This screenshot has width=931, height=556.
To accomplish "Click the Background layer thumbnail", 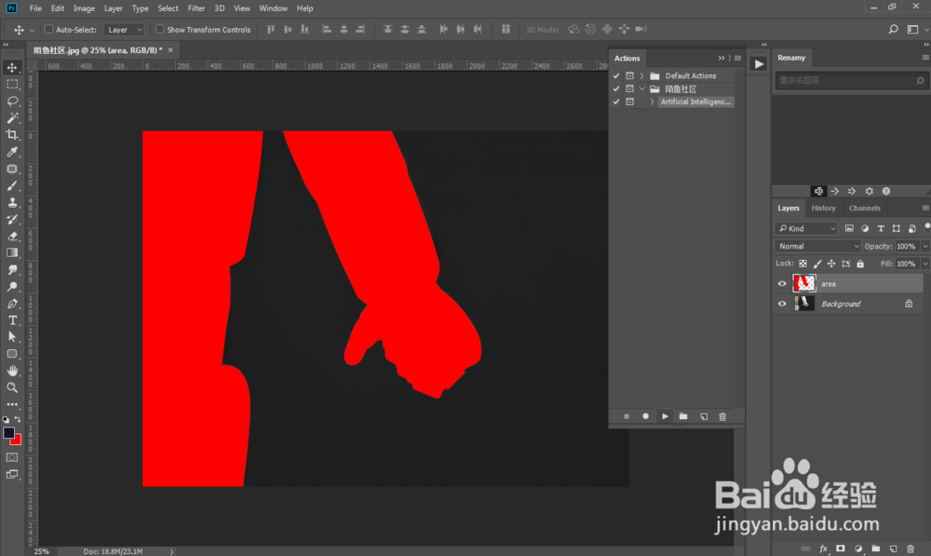I will click(x=804, y=304).
